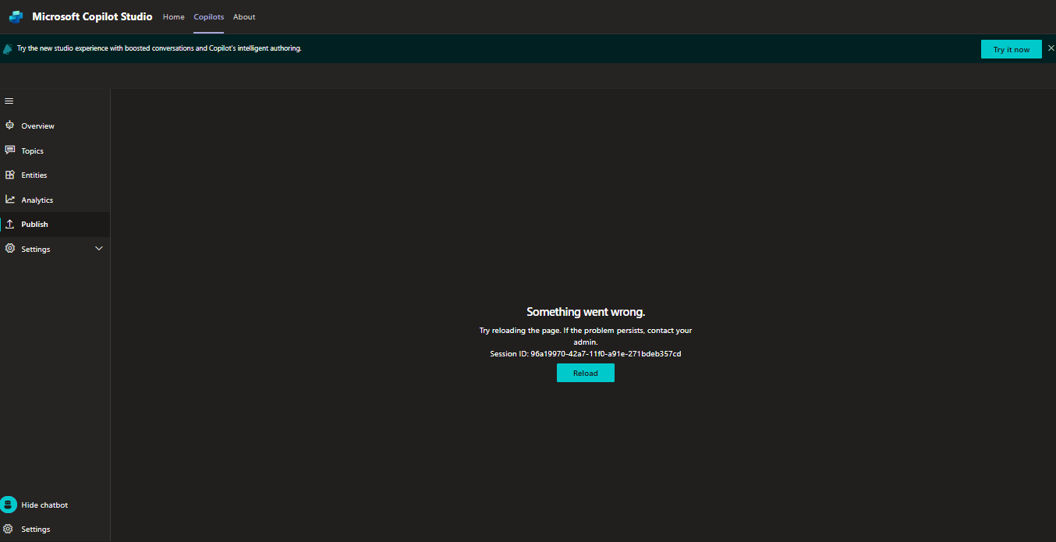
Task: Click the Overview icon in sidebar
Action: (x=9, y=125)
